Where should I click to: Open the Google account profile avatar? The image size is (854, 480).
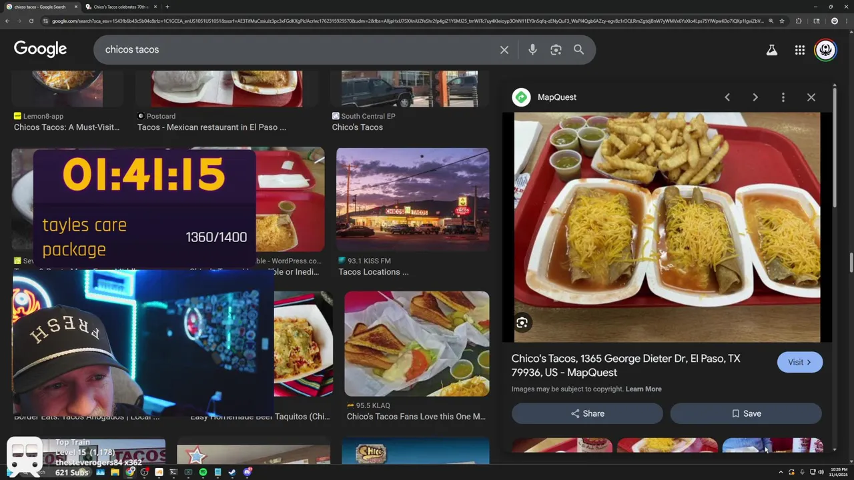click(x=825, y=50)
